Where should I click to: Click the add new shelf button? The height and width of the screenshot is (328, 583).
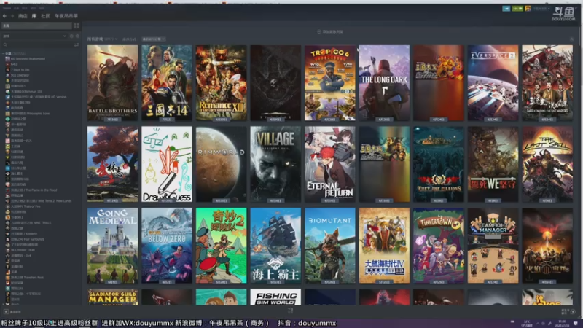point(330,31)
